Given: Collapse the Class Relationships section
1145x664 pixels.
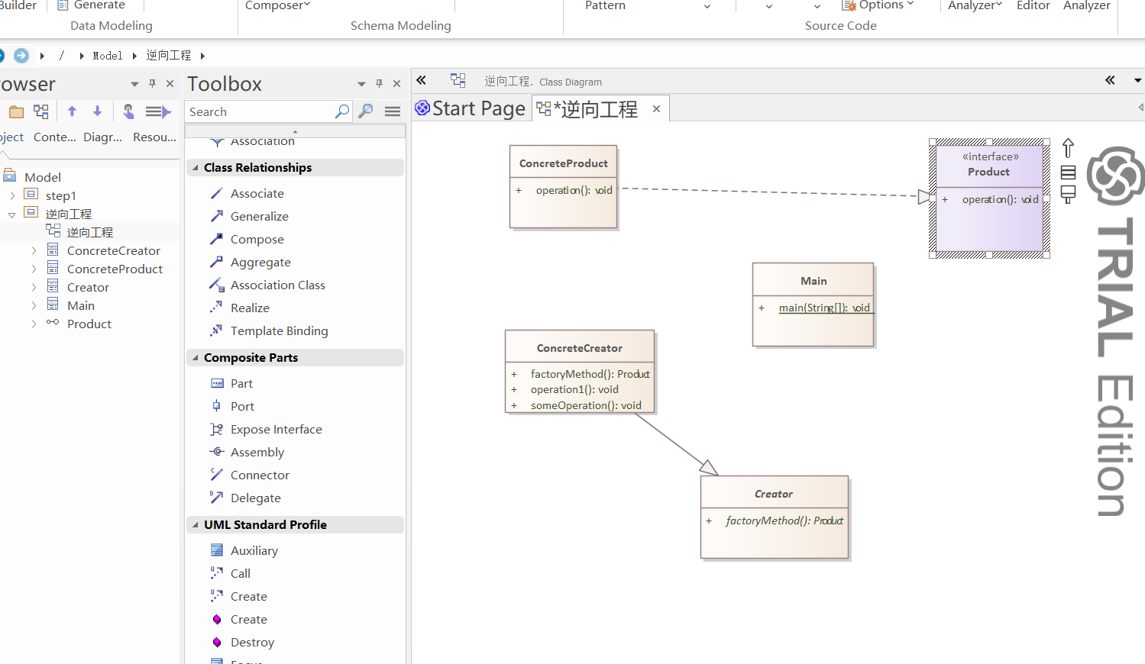Looking at the screenshot, I should [196, 168].
